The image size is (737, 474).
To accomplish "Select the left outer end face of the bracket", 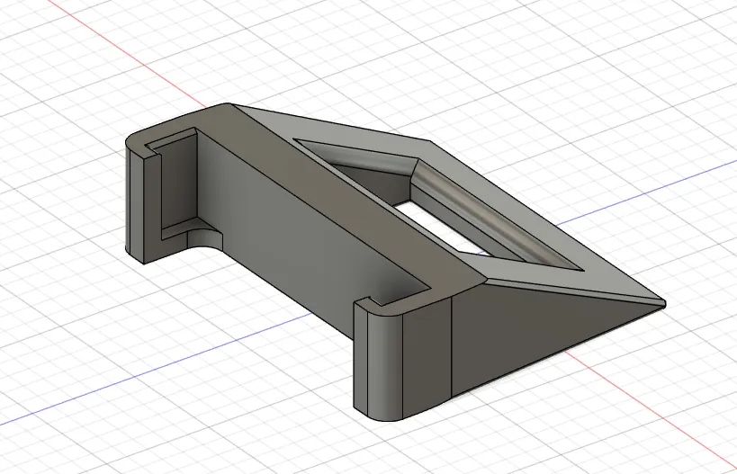I will pos(134,197).
